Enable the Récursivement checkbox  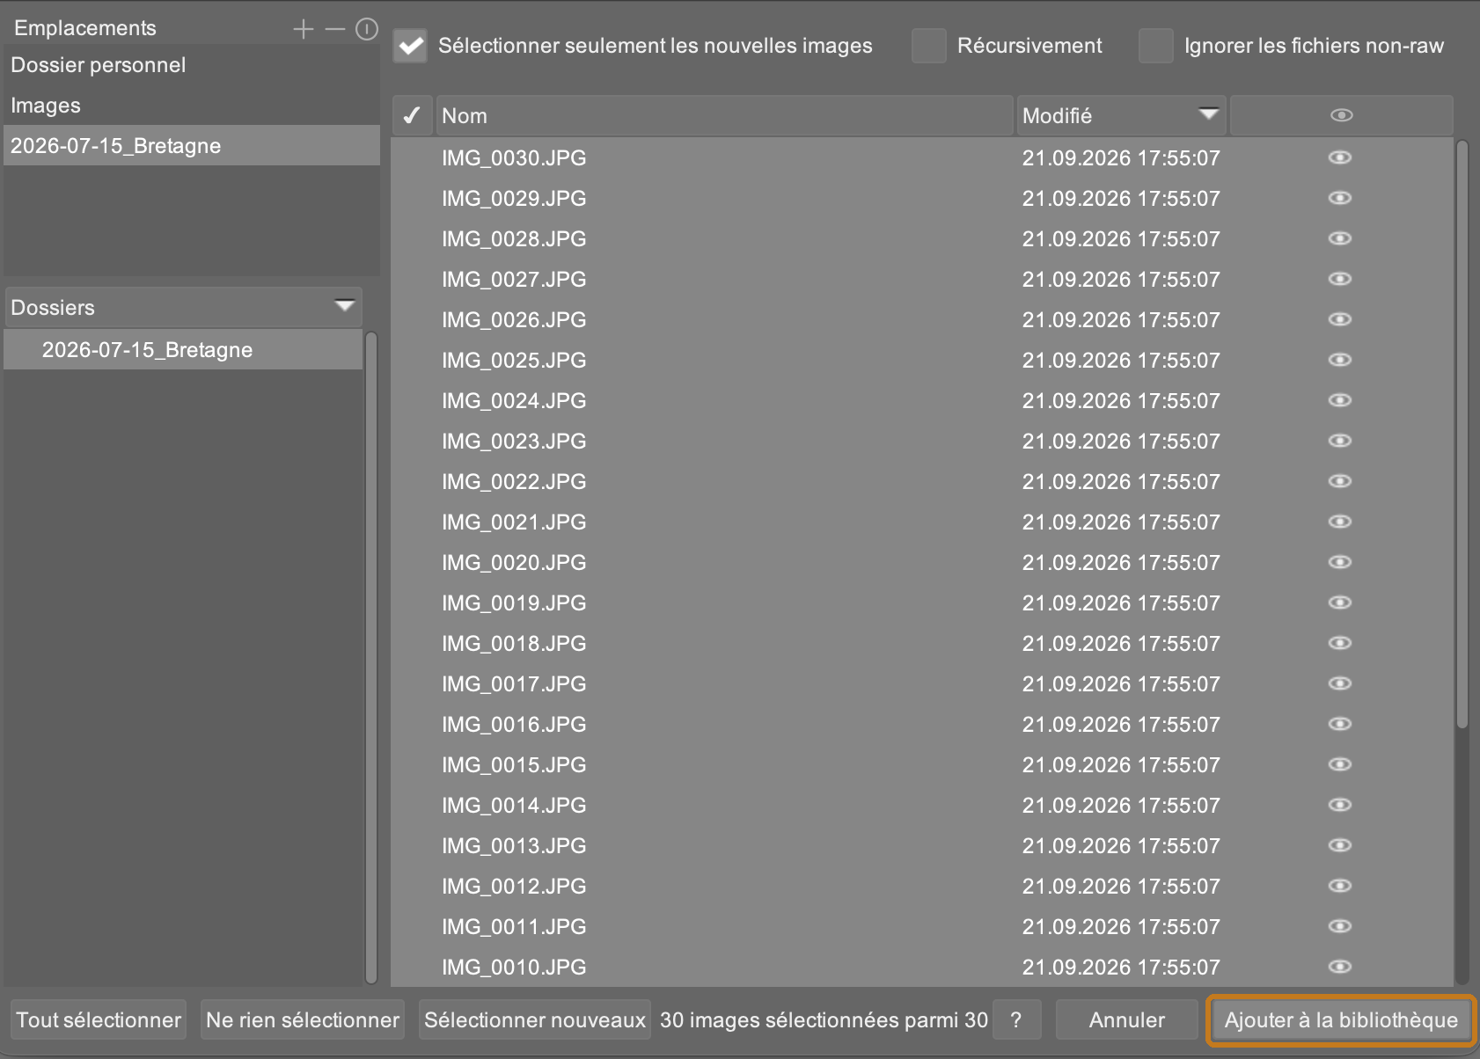point(929,46)
